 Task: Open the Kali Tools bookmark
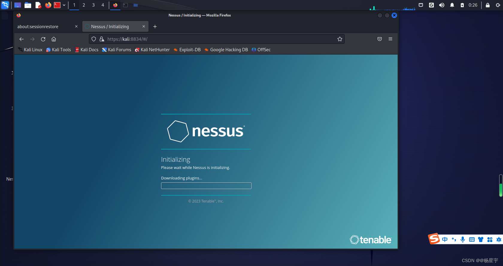coord(59,50)
